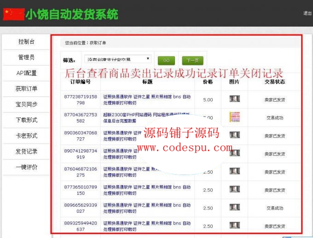313x238 pixels.
Task: Click the 标题 column header
Action: (147, 82)
